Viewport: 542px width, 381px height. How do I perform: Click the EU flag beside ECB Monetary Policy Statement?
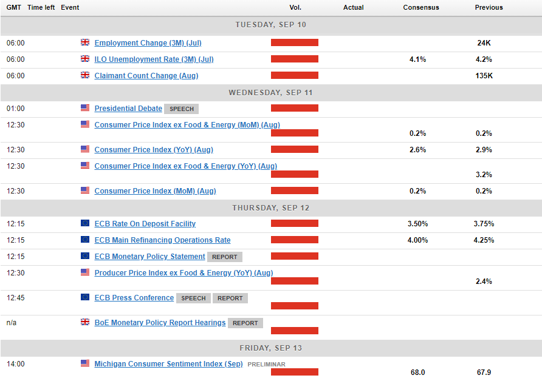[x=85, y=257]
